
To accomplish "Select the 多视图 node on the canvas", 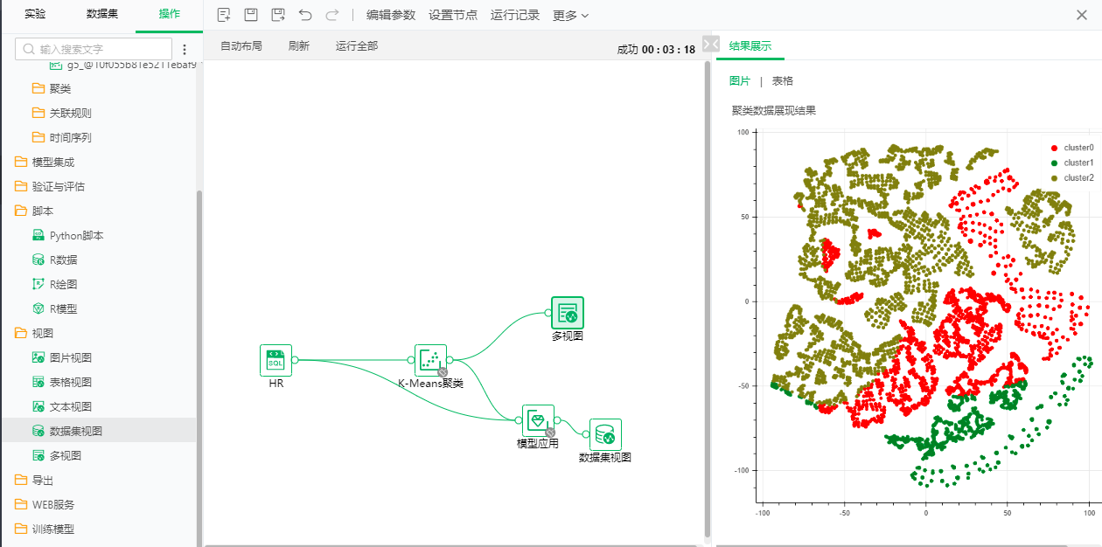I will (567, 313).
